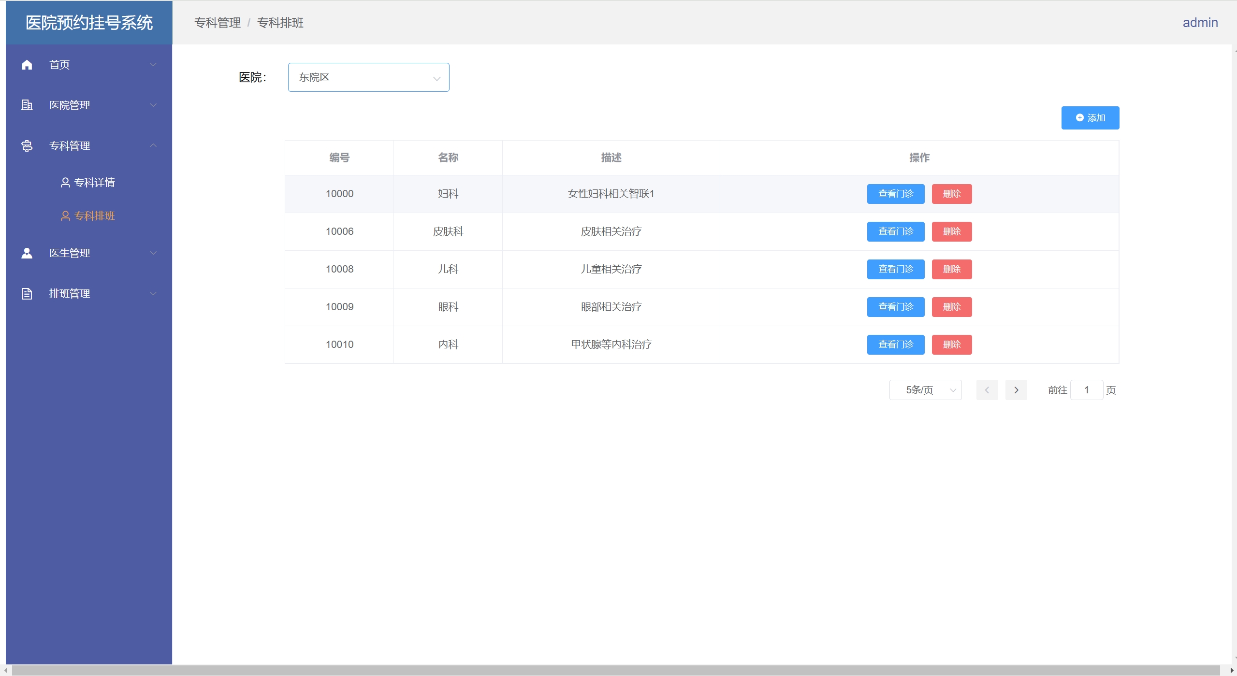Expand the 医院管理 menu chevron
Screen dimensions: 1237x676
pos(153,105)
